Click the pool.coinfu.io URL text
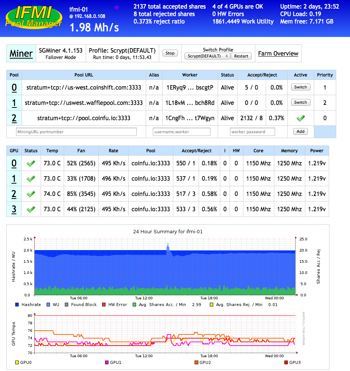The image size is (350, 371). (83, 118)
